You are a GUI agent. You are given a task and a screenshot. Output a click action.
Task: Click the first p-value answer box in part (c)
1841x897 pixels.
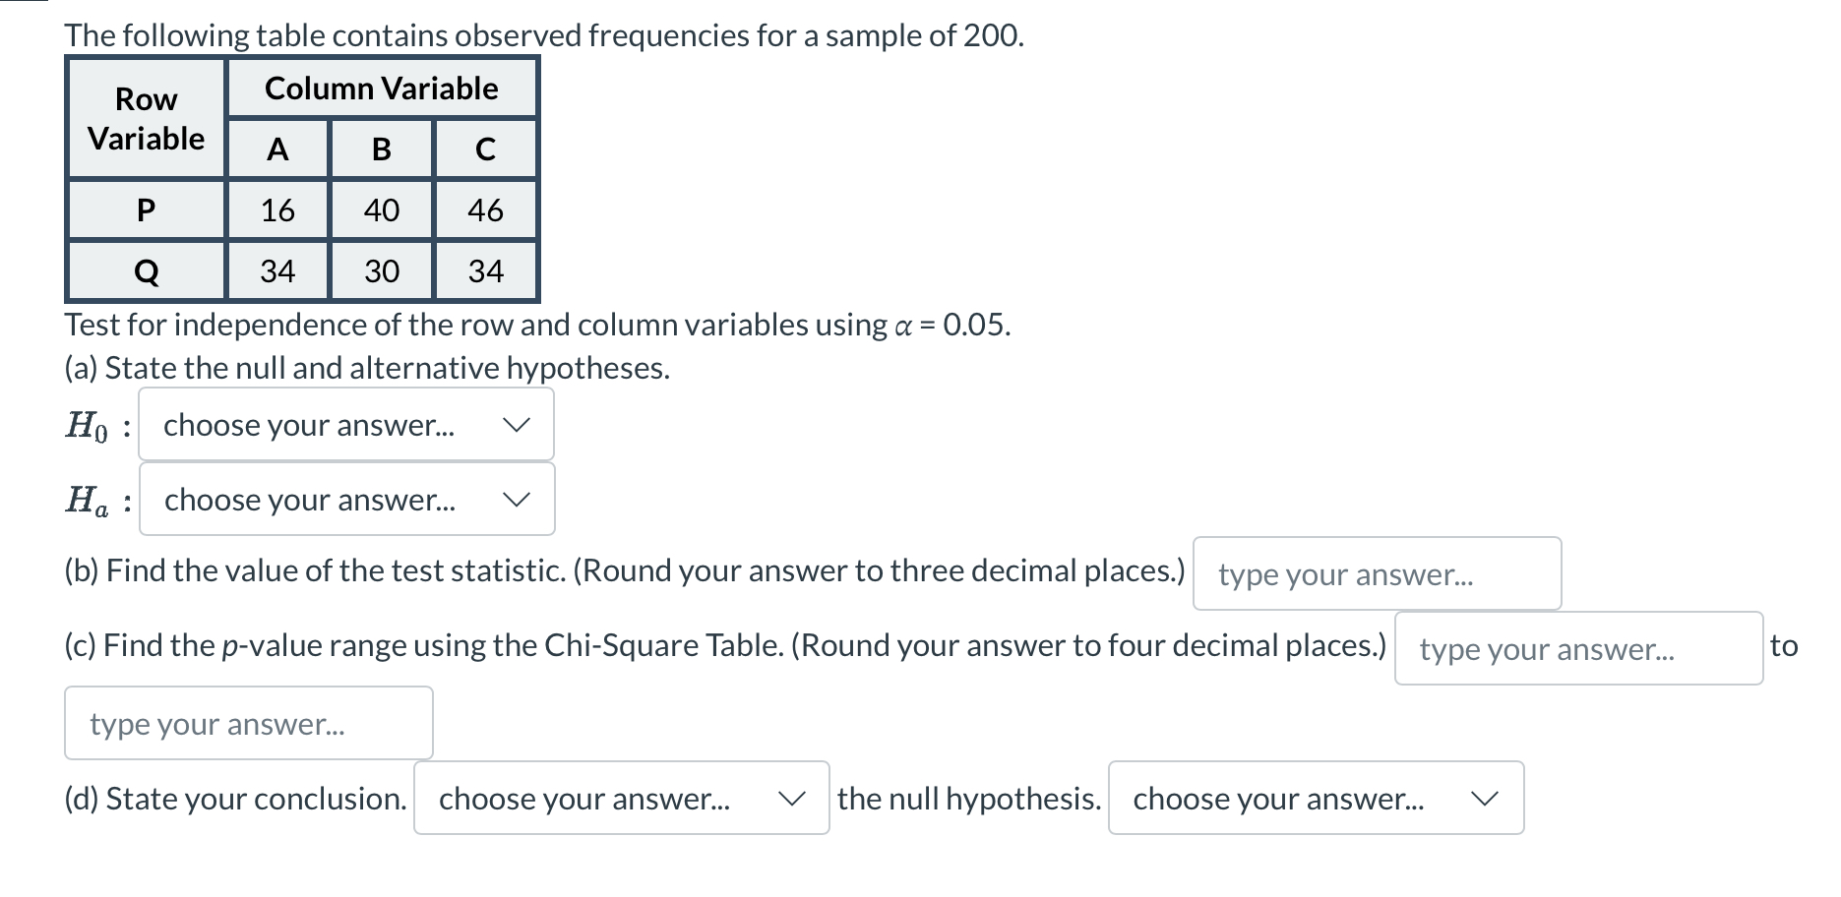tap(1576, 648)
